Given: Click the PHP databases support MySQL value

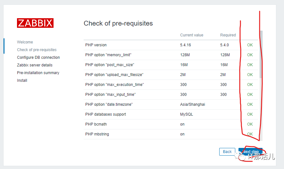Looking at the screenshot, I should [187, 114].
